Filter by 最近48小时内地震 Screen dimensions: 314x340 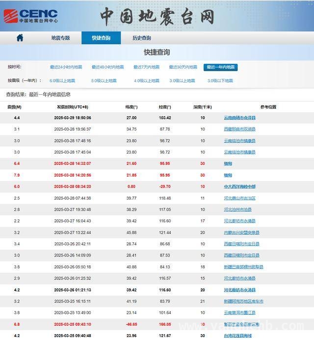(108, 67)
